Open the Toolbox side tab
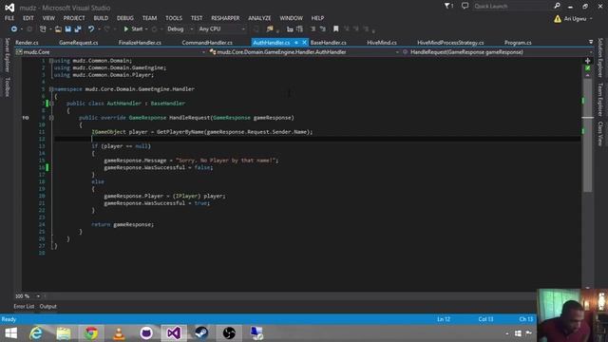This screenshot has width=608, height=342. click(x=7, y=86)
